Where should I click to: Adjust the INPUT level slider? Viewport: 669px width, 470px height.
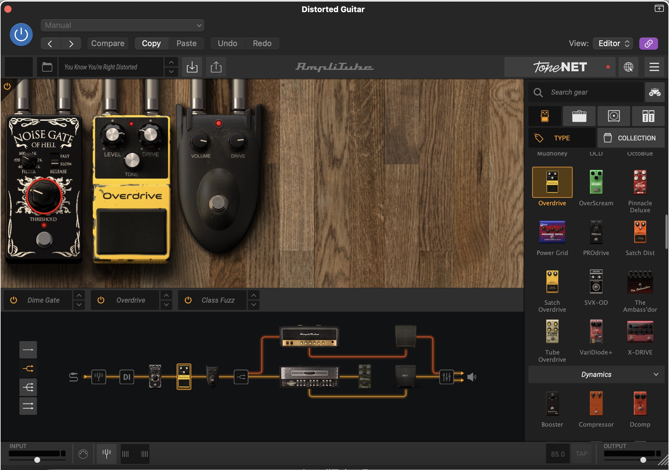pyautogui.click(x=37, y=460)
